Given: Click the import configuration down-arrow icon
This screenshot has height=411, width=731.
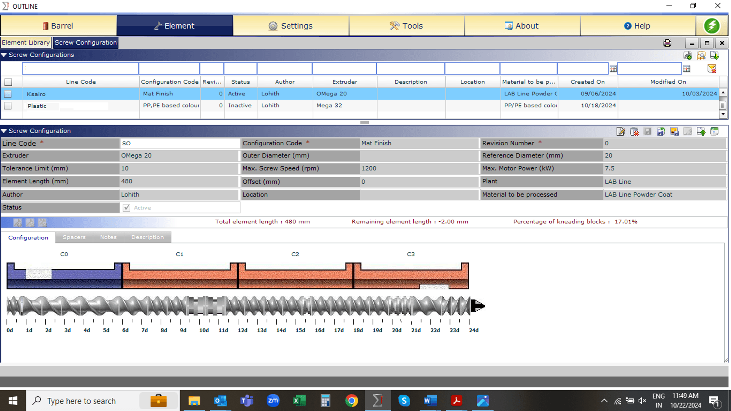Looking at the screenshot, I should 714,55.
